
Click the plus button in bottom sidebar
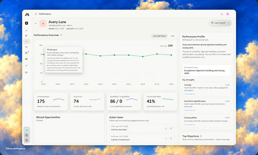(x=27, y=135)
